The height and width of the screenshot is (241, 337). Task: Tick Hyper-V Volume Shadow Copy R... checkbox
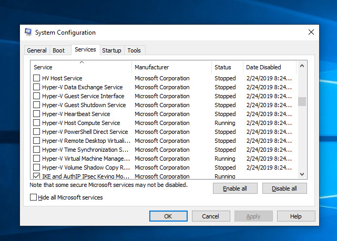point(36,167)
